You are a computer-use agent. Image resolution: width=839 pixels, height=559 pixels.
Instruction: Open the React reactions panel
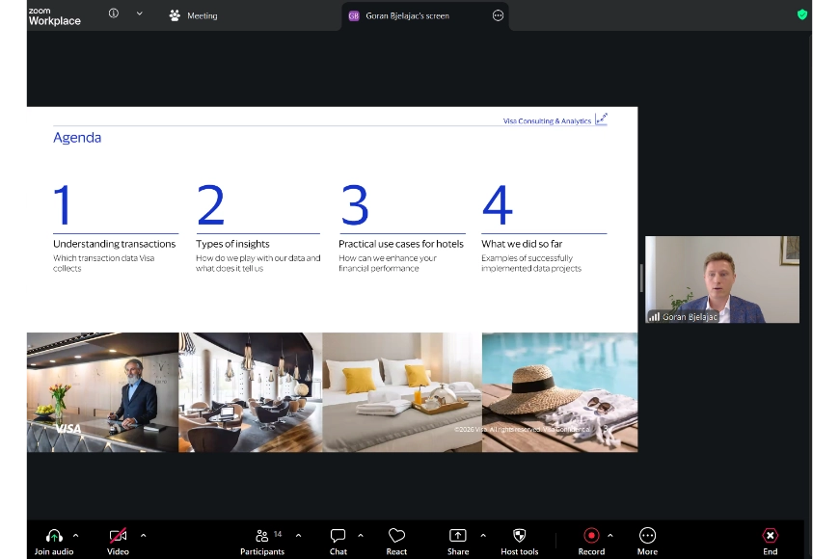click(x=396, y=537)
